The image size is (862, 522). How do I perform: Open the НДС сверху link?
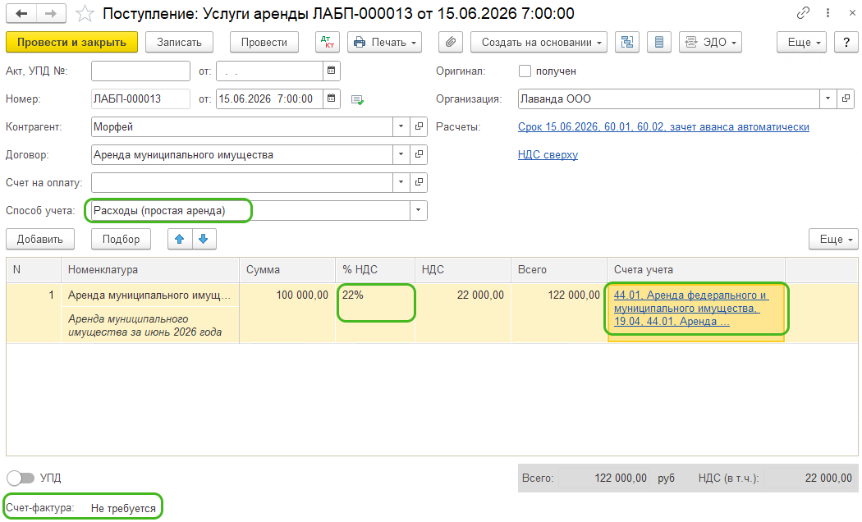(x=548, y=155)
